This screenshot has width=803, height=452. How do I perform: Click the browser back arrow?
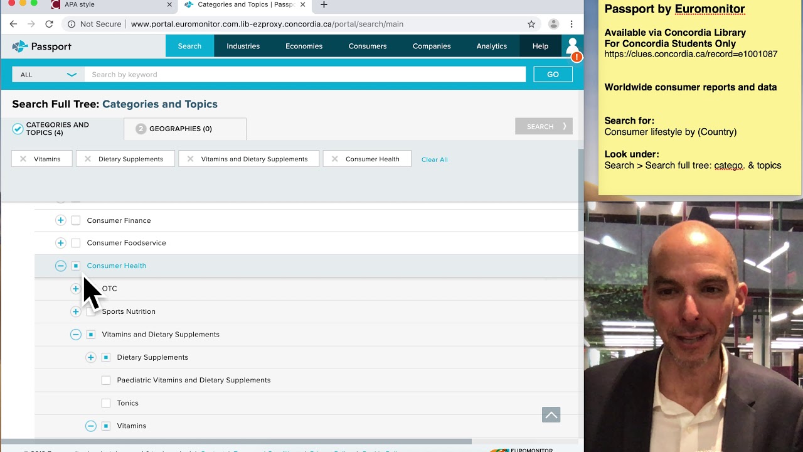(13, 24)
